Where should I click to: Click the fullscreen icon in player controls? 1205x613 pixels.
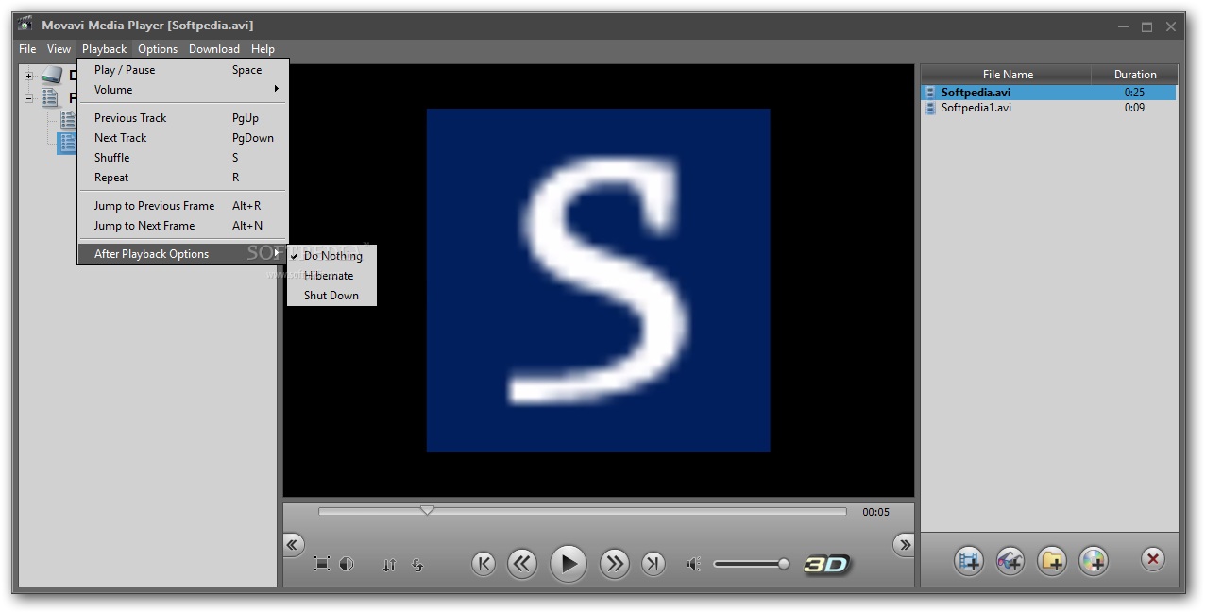tap(322, 564)
